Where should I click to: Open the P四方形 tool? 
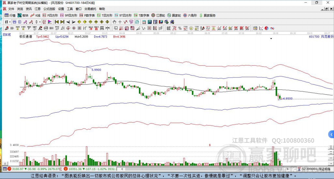pos(50,15)
